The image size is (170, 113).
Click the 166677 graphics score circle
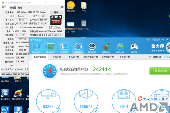pos(86,102)
